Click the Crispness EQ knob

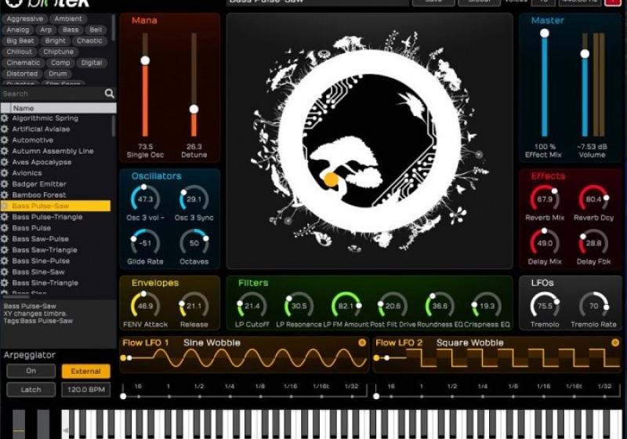click(487, 306)
